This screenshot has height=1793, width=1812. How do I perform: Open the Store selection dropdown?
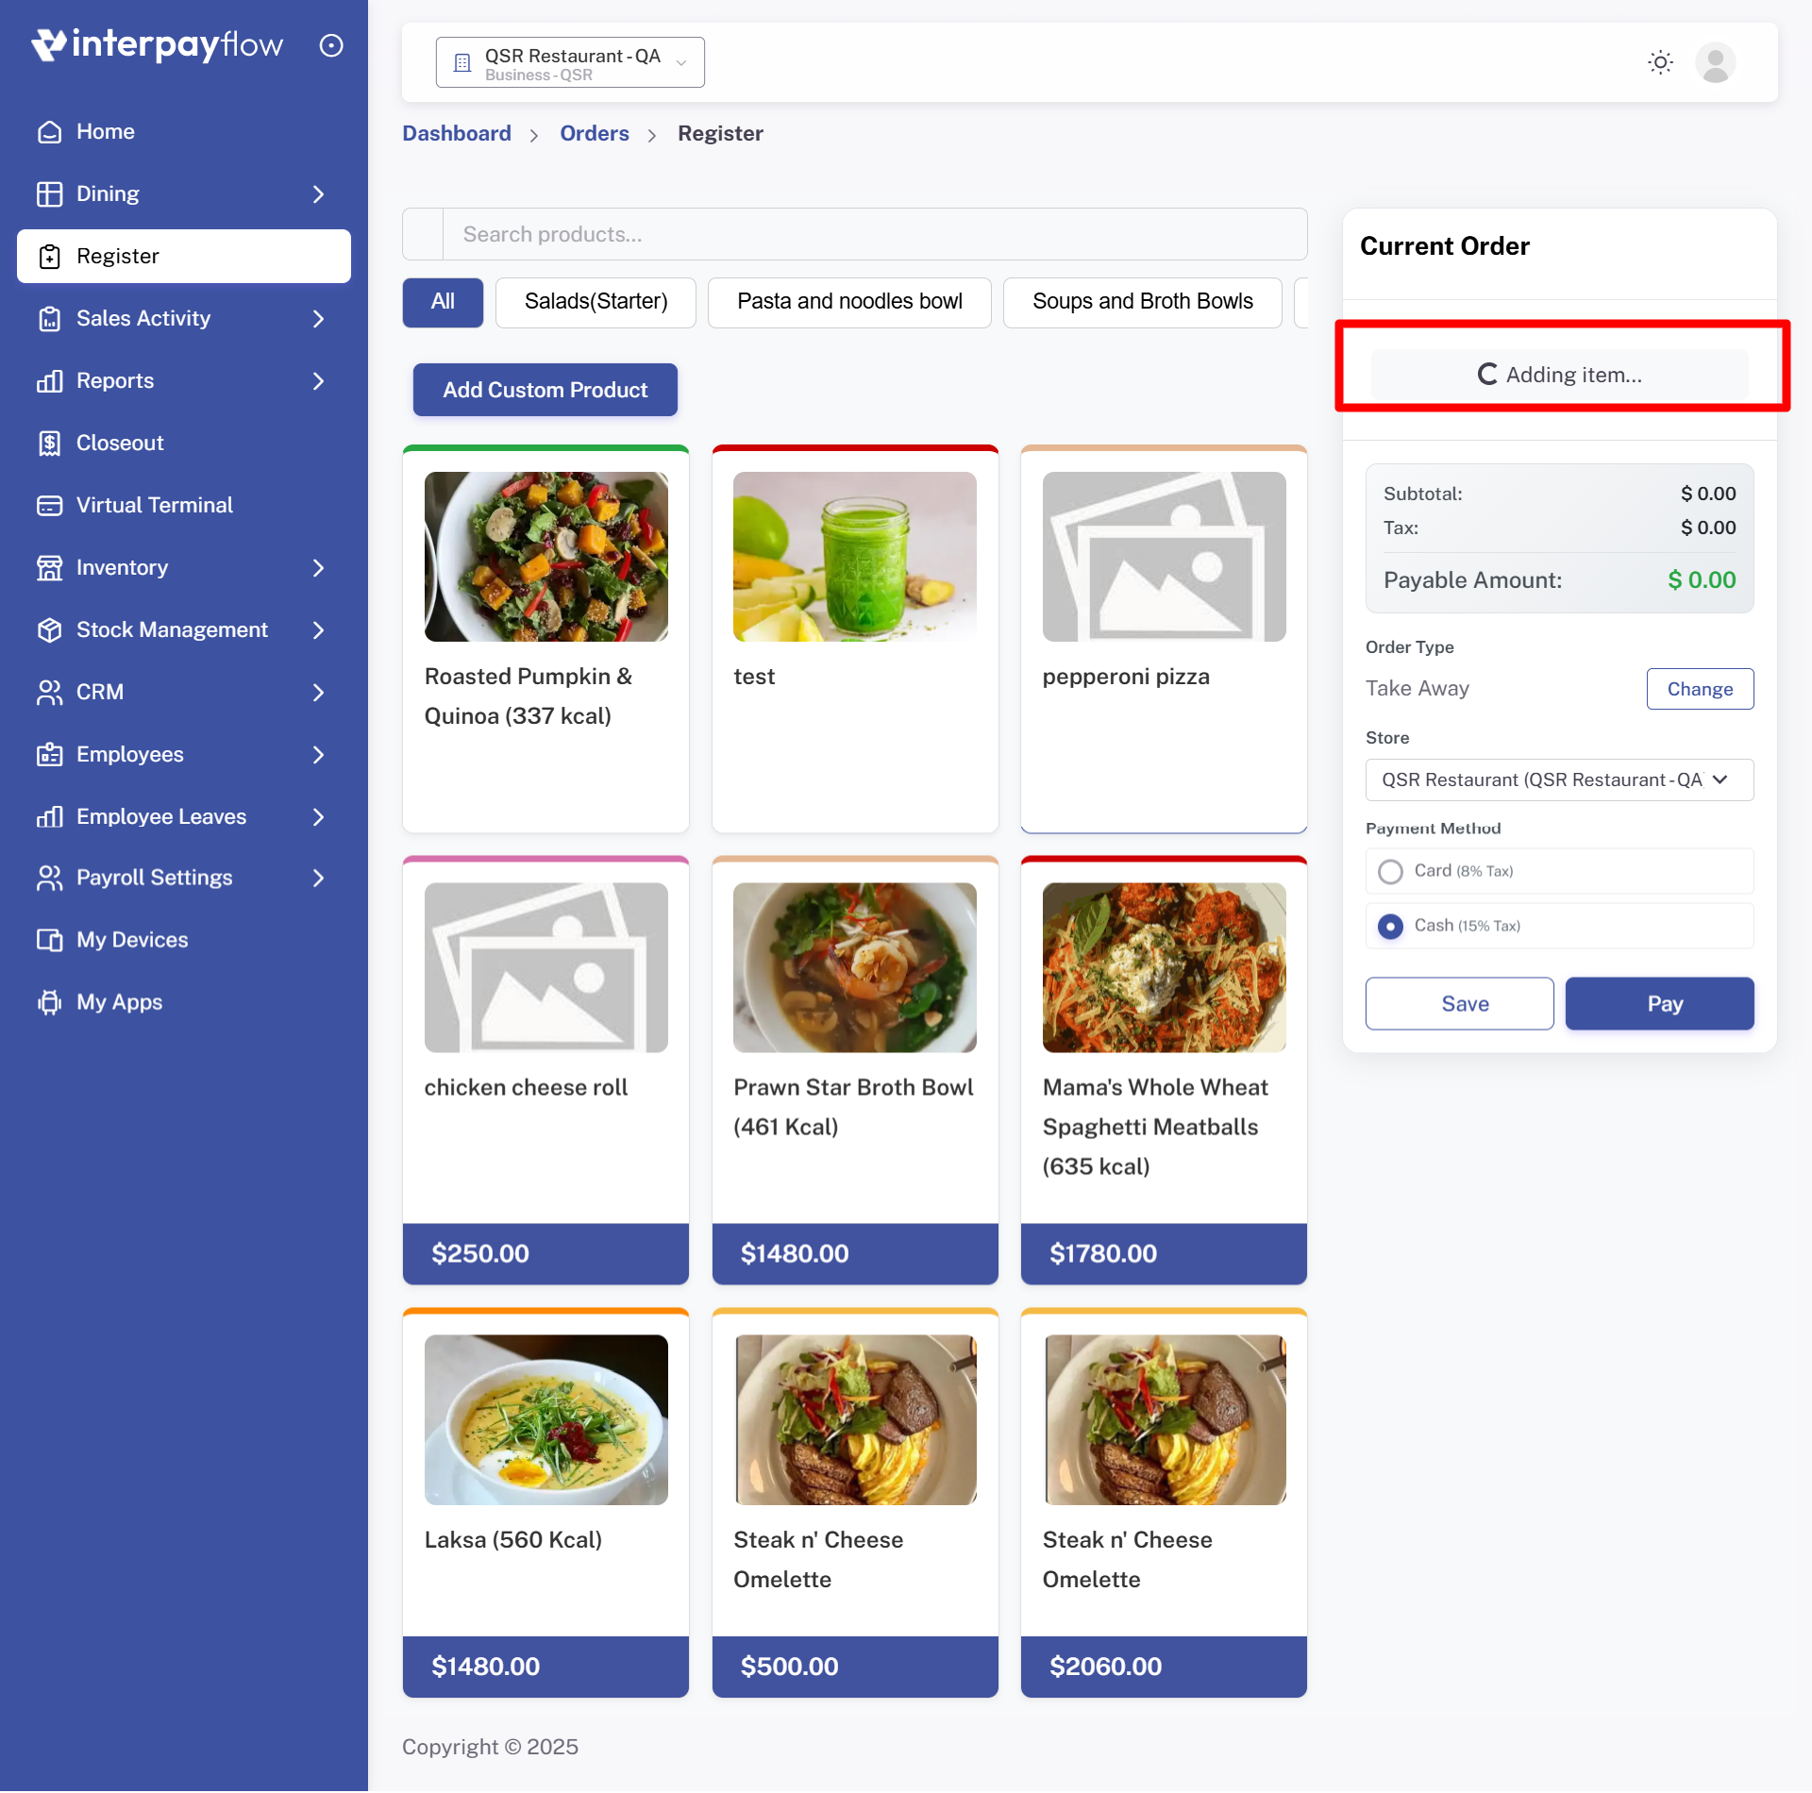click(1559, 780)
